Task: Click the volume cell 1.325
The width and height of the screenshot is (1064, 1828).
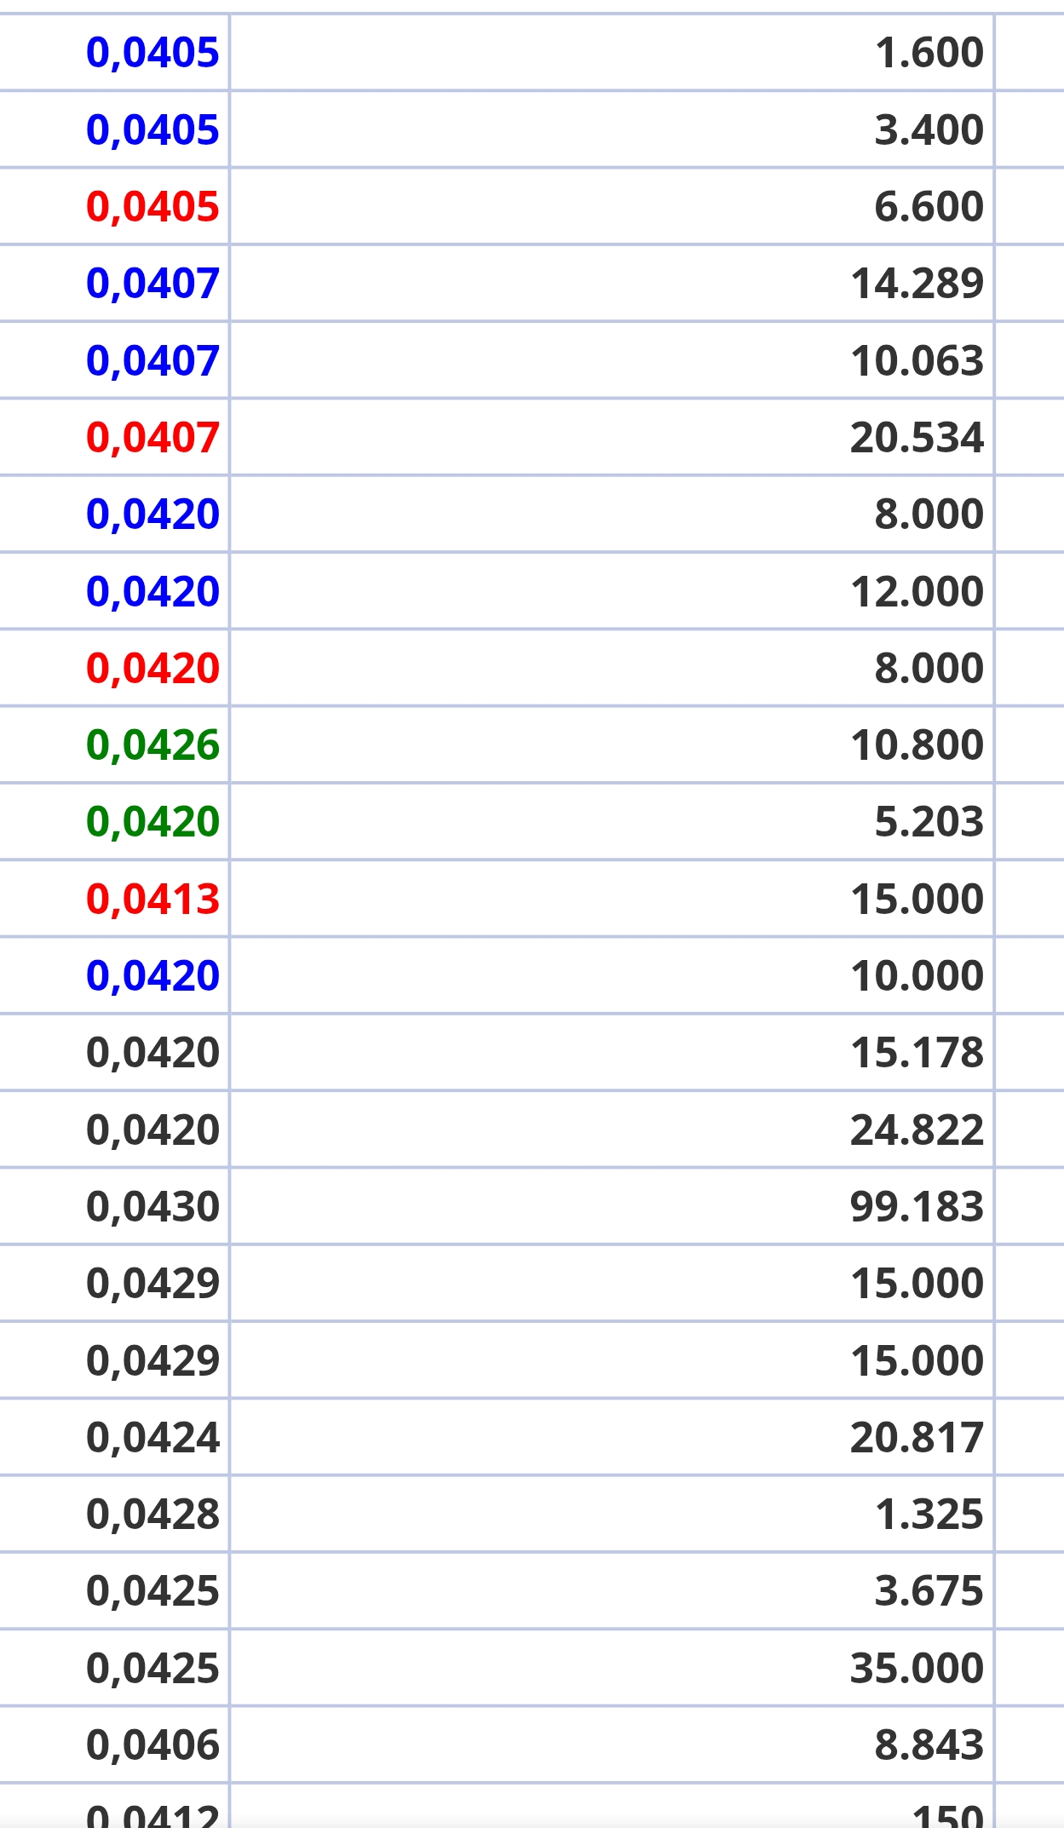Action: pos(929,1515)
